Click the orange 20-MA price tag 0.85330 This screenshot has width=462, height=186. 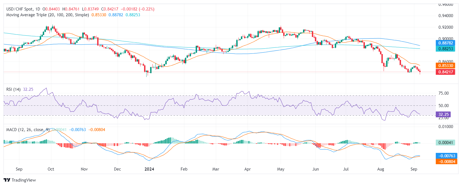point(445,66)
